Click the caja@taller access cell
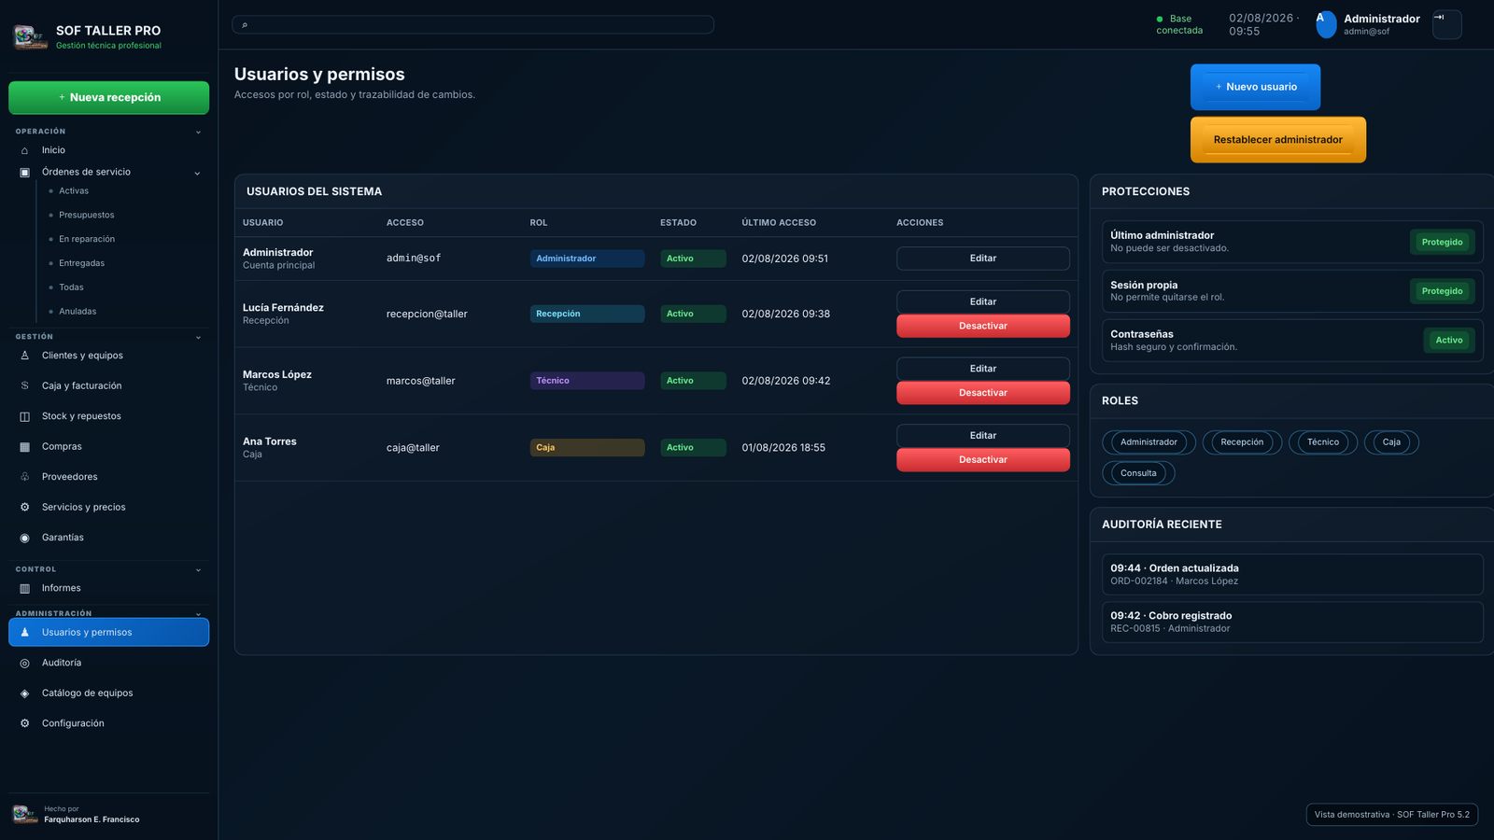 413,448
